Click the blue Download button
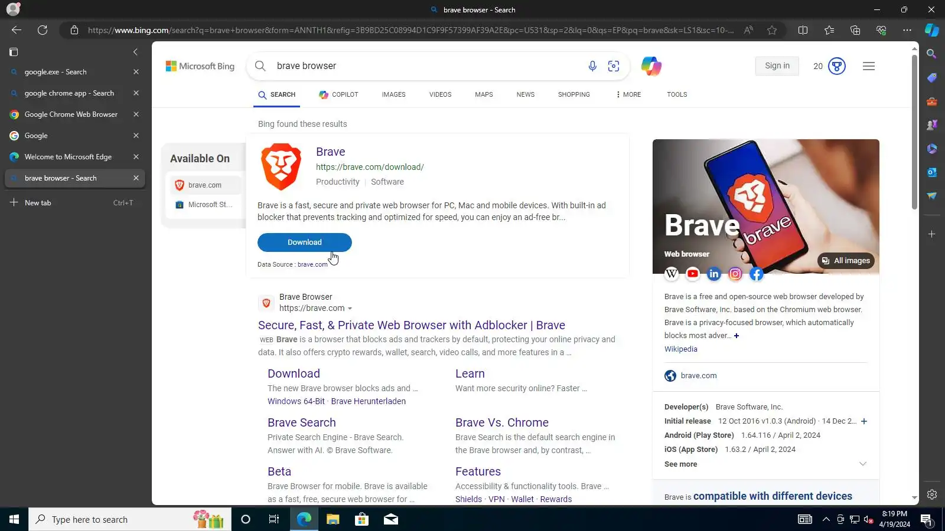The width and height of the screenshot is (945, 531). click(x=305, y=242)
